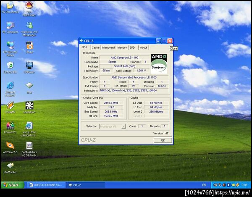Viewport: 252px width, 197px height.
Task: Click the Instructions list field
Action: pyautogui.click(x=134, y=90)
